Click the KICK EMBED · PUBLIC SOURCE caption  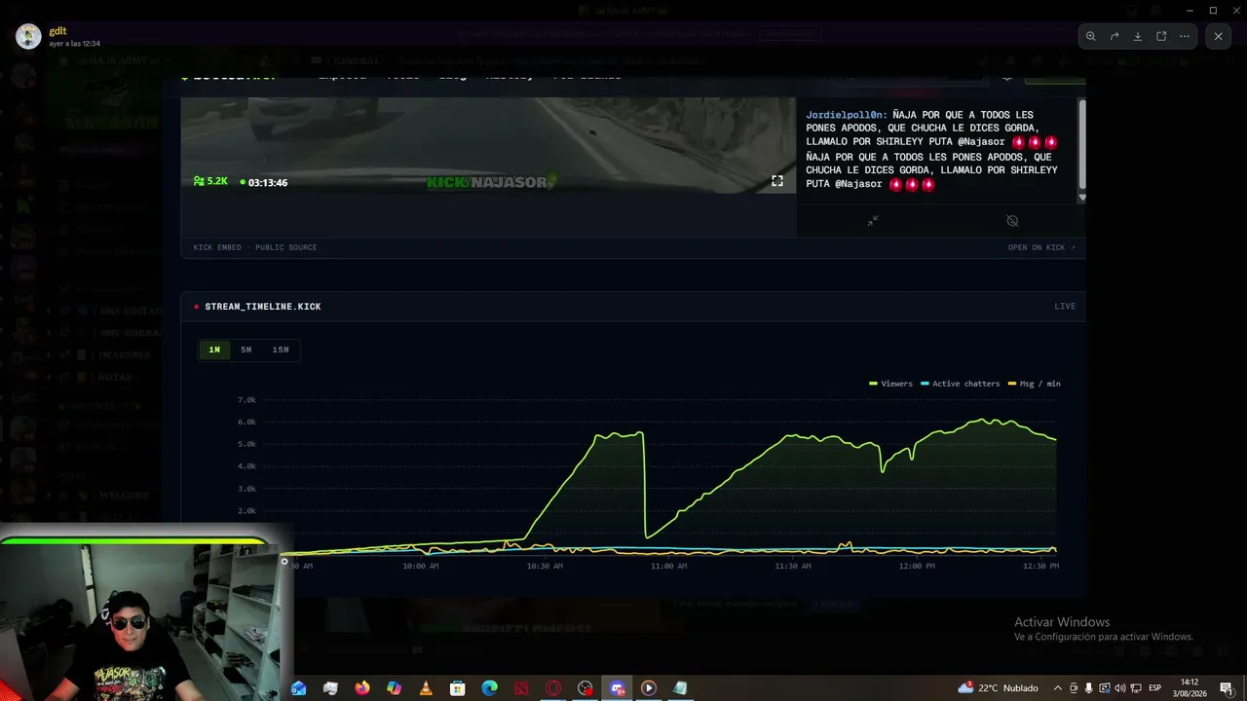click(255, 247)
